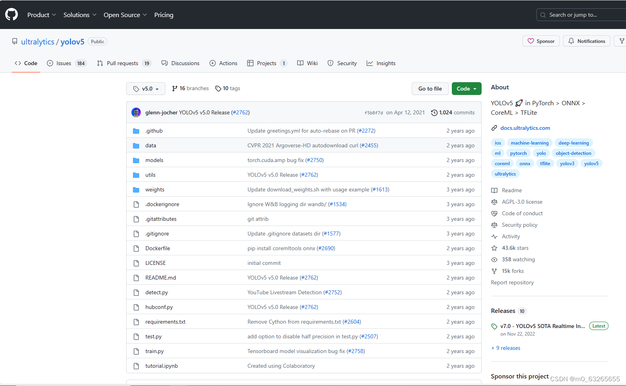Click the heart icon on the Sponsor button
626x386 pixels.
click(531, 41)
